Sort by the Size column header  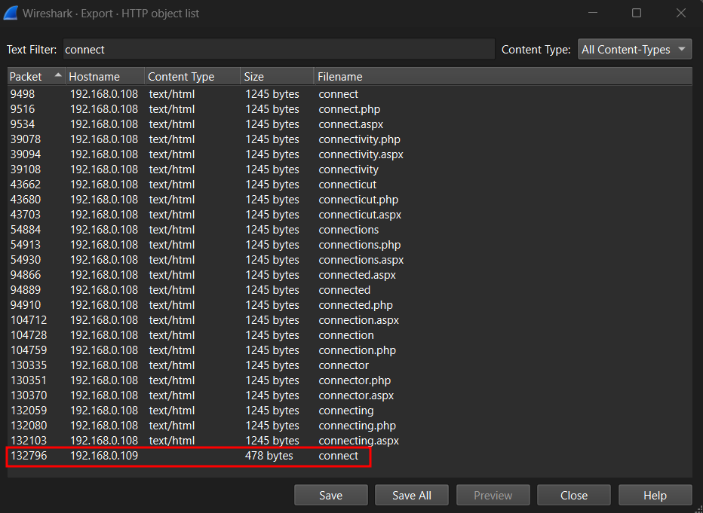(x=277, y=77)
